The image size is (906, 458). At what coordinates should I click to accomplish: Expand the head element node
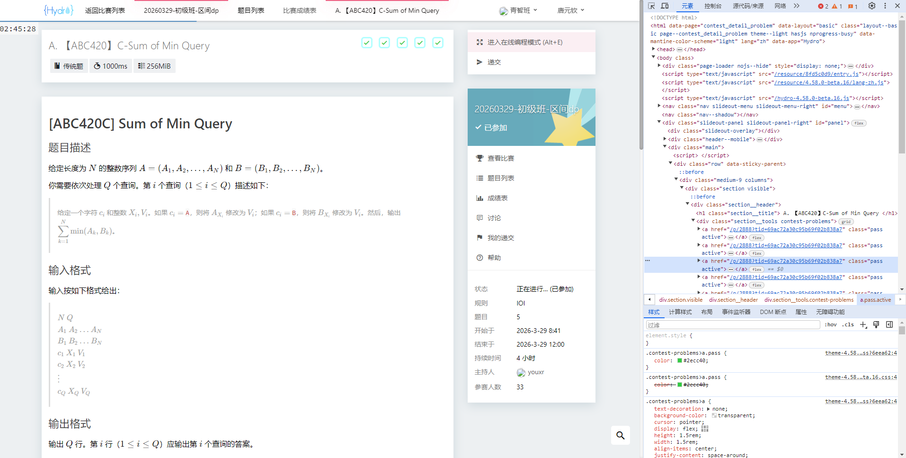[654, 49]
